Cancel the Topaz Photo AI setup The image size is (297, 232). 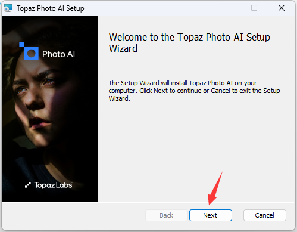265,215
